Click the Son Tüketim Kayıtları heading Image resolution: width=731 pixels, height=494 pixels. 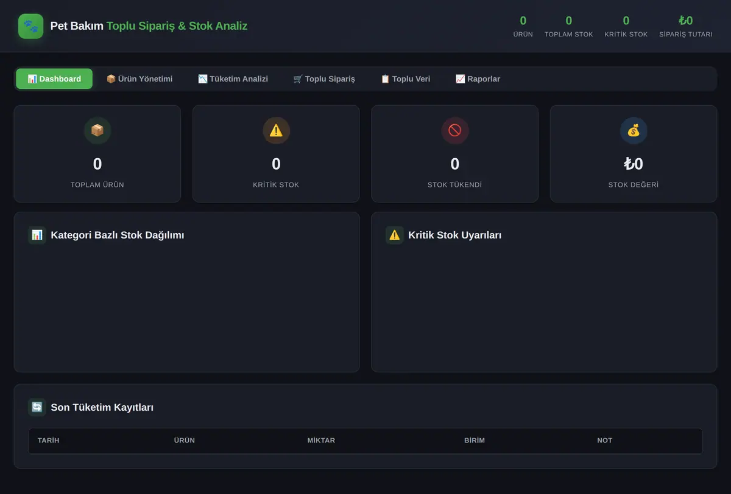coord(102,408)
